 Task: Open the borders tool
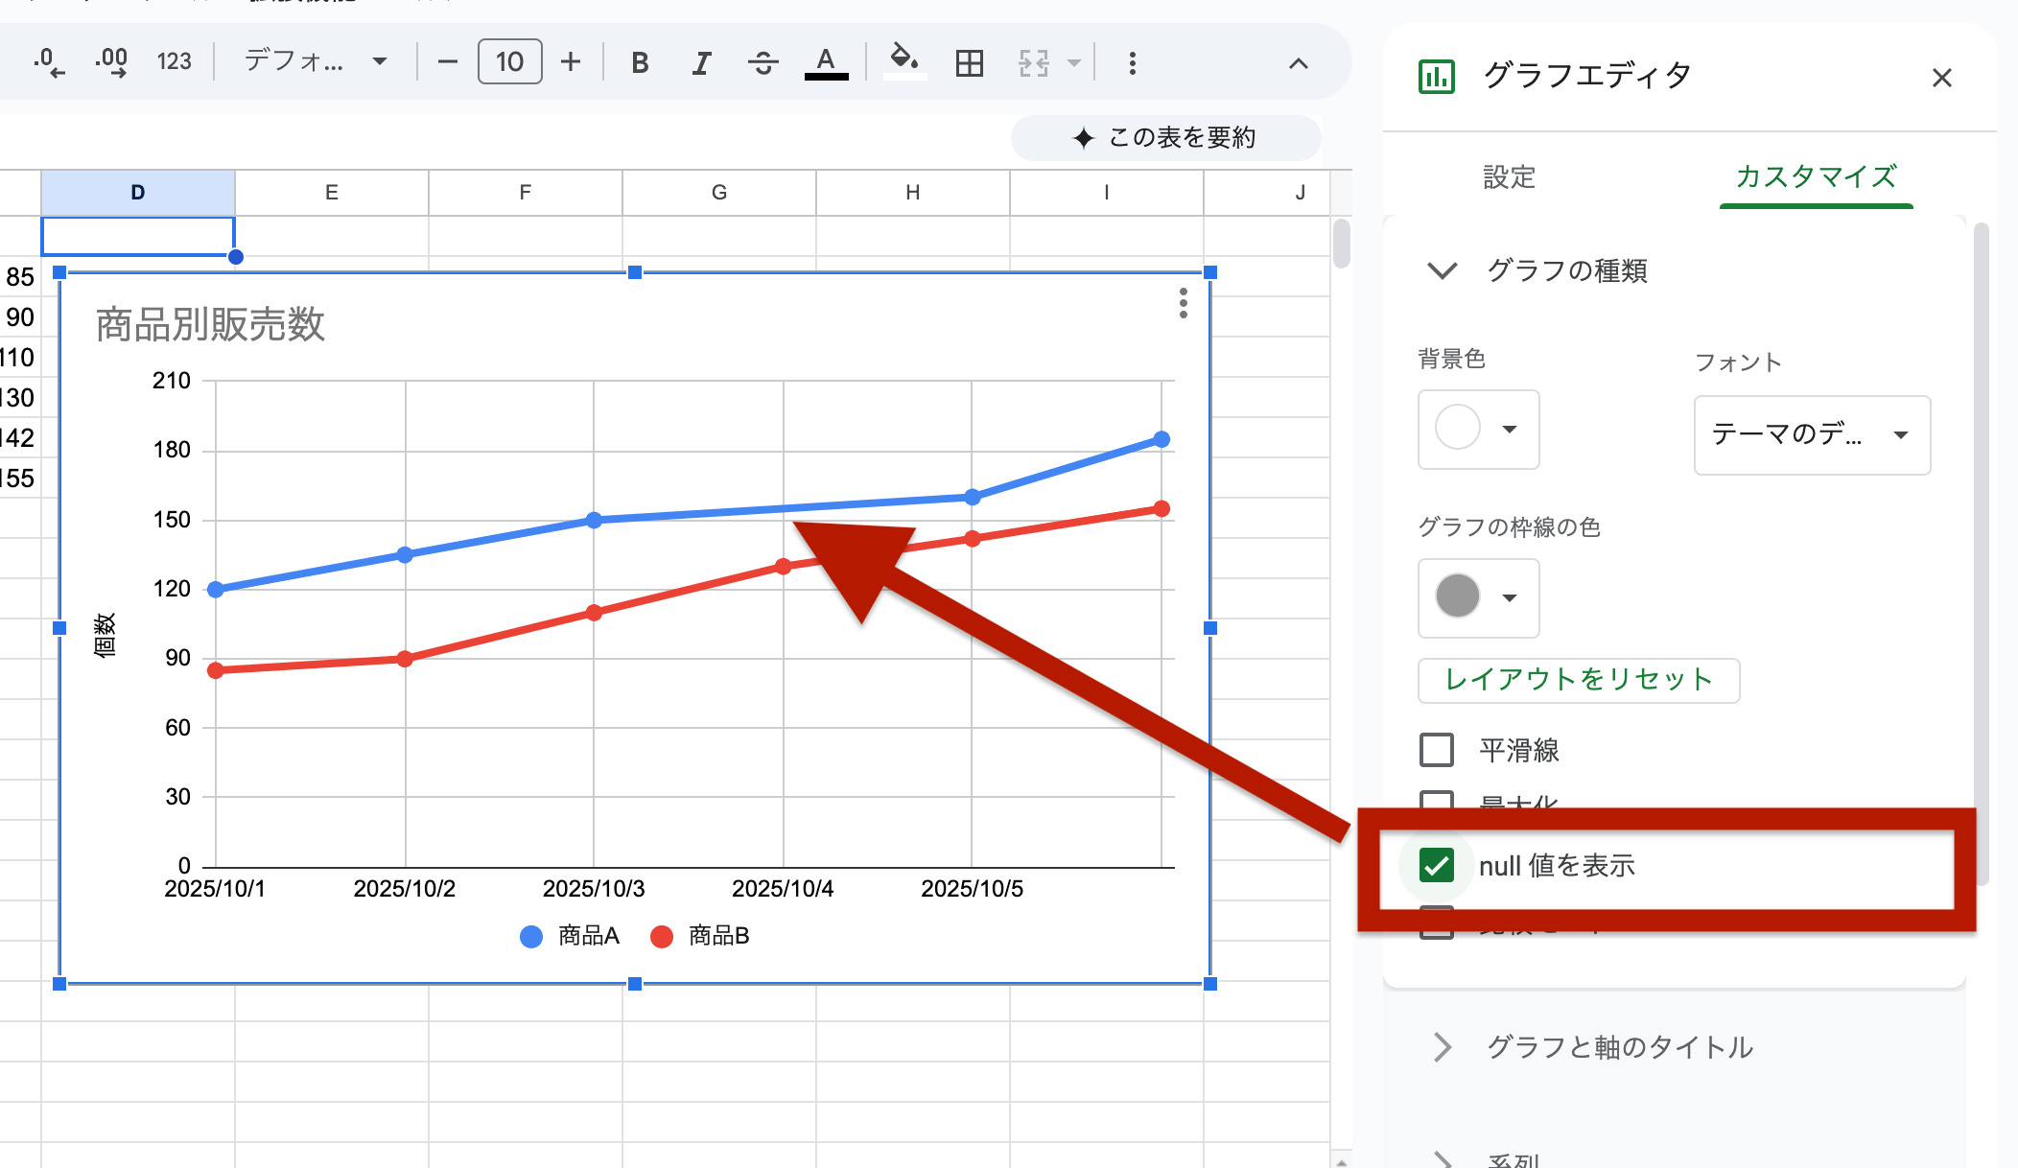pos(969,61)
